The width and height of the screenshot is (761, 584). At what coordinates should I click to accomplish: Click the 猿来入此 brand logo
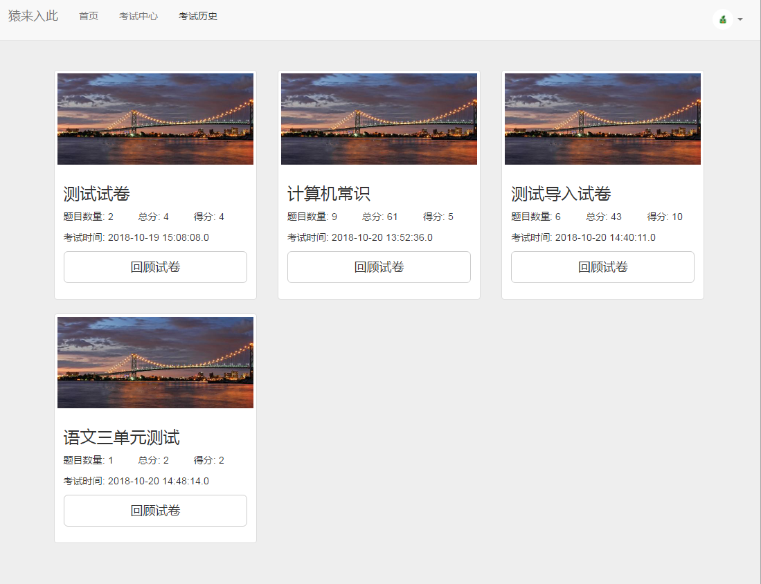33,16
